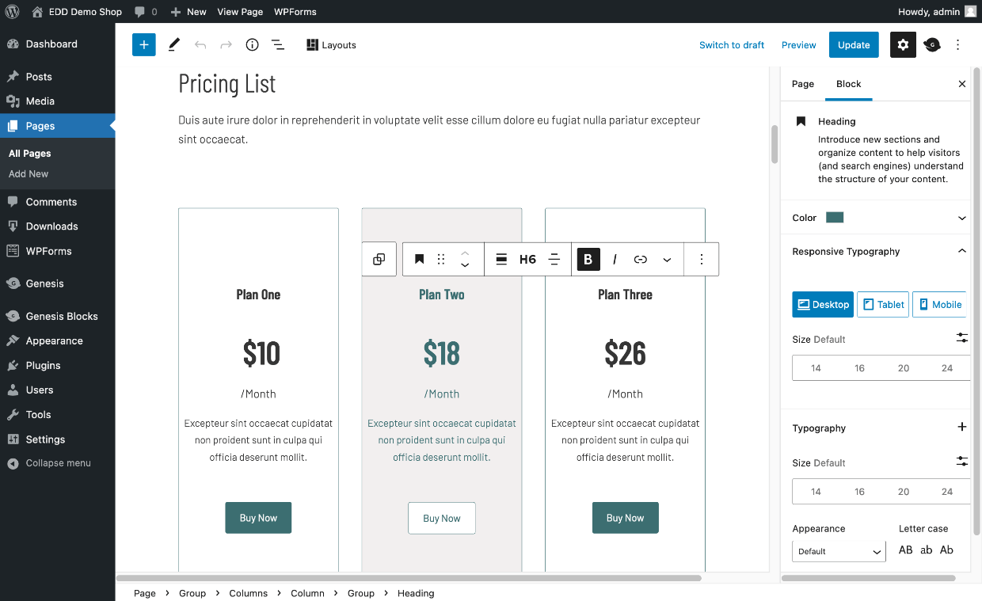Open the block inserter with the plus icon
The width and height of the screenshot is (982, 601).
[x=143, y=45]
